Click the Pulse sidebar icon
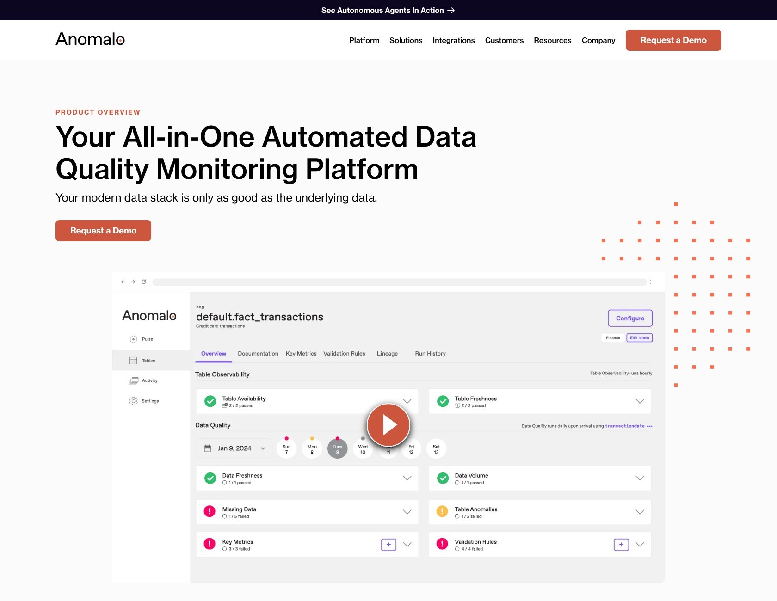Image resolution: width=777 pixels, height=601 pixels. pyautogui.click(x=133, y=339)
